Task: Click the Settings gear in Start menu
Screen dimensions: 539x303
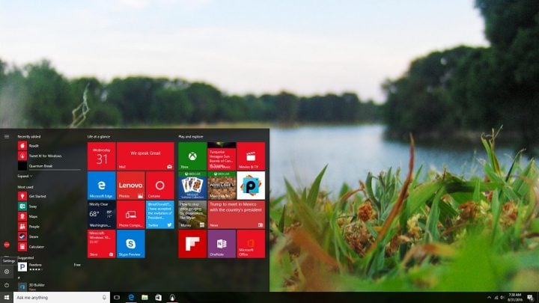Action: tap(7, 272)
